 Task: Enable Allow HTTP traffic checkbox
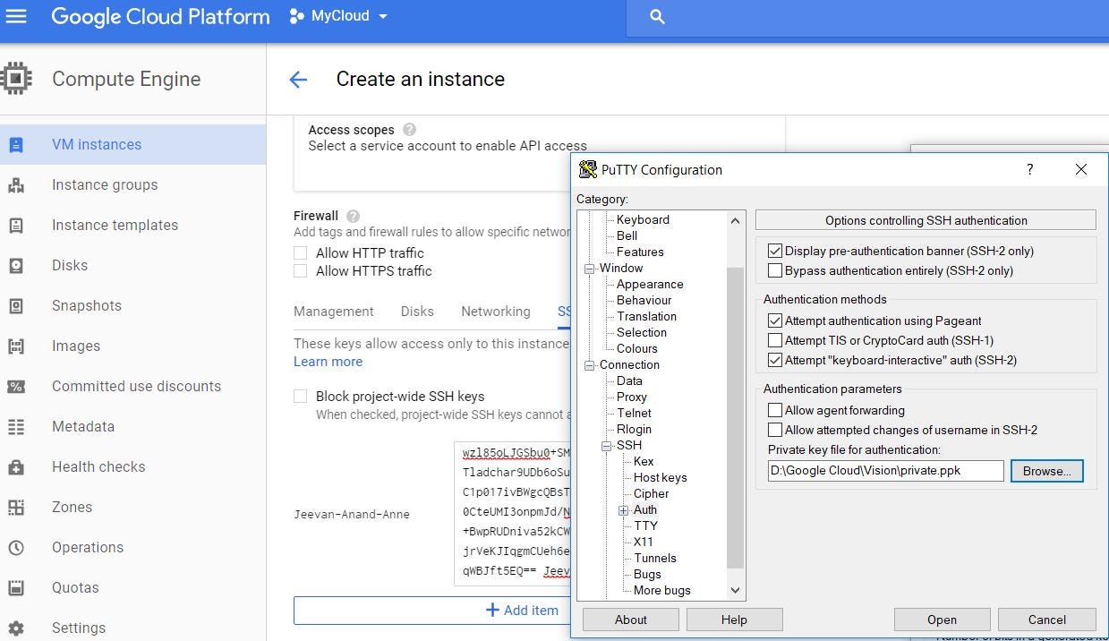[x=301, y=253]
